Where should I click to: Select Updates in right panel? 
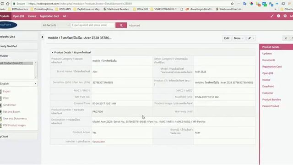tap(267, 54)
